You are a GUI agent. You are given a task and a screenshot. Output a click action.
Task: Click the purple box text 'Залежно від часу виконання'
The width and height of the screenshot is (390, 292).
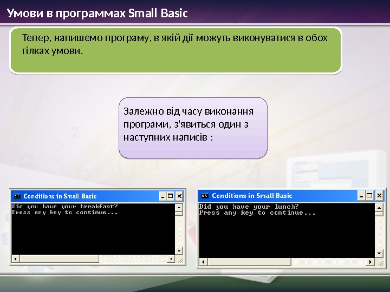click(x=188, y=111)
